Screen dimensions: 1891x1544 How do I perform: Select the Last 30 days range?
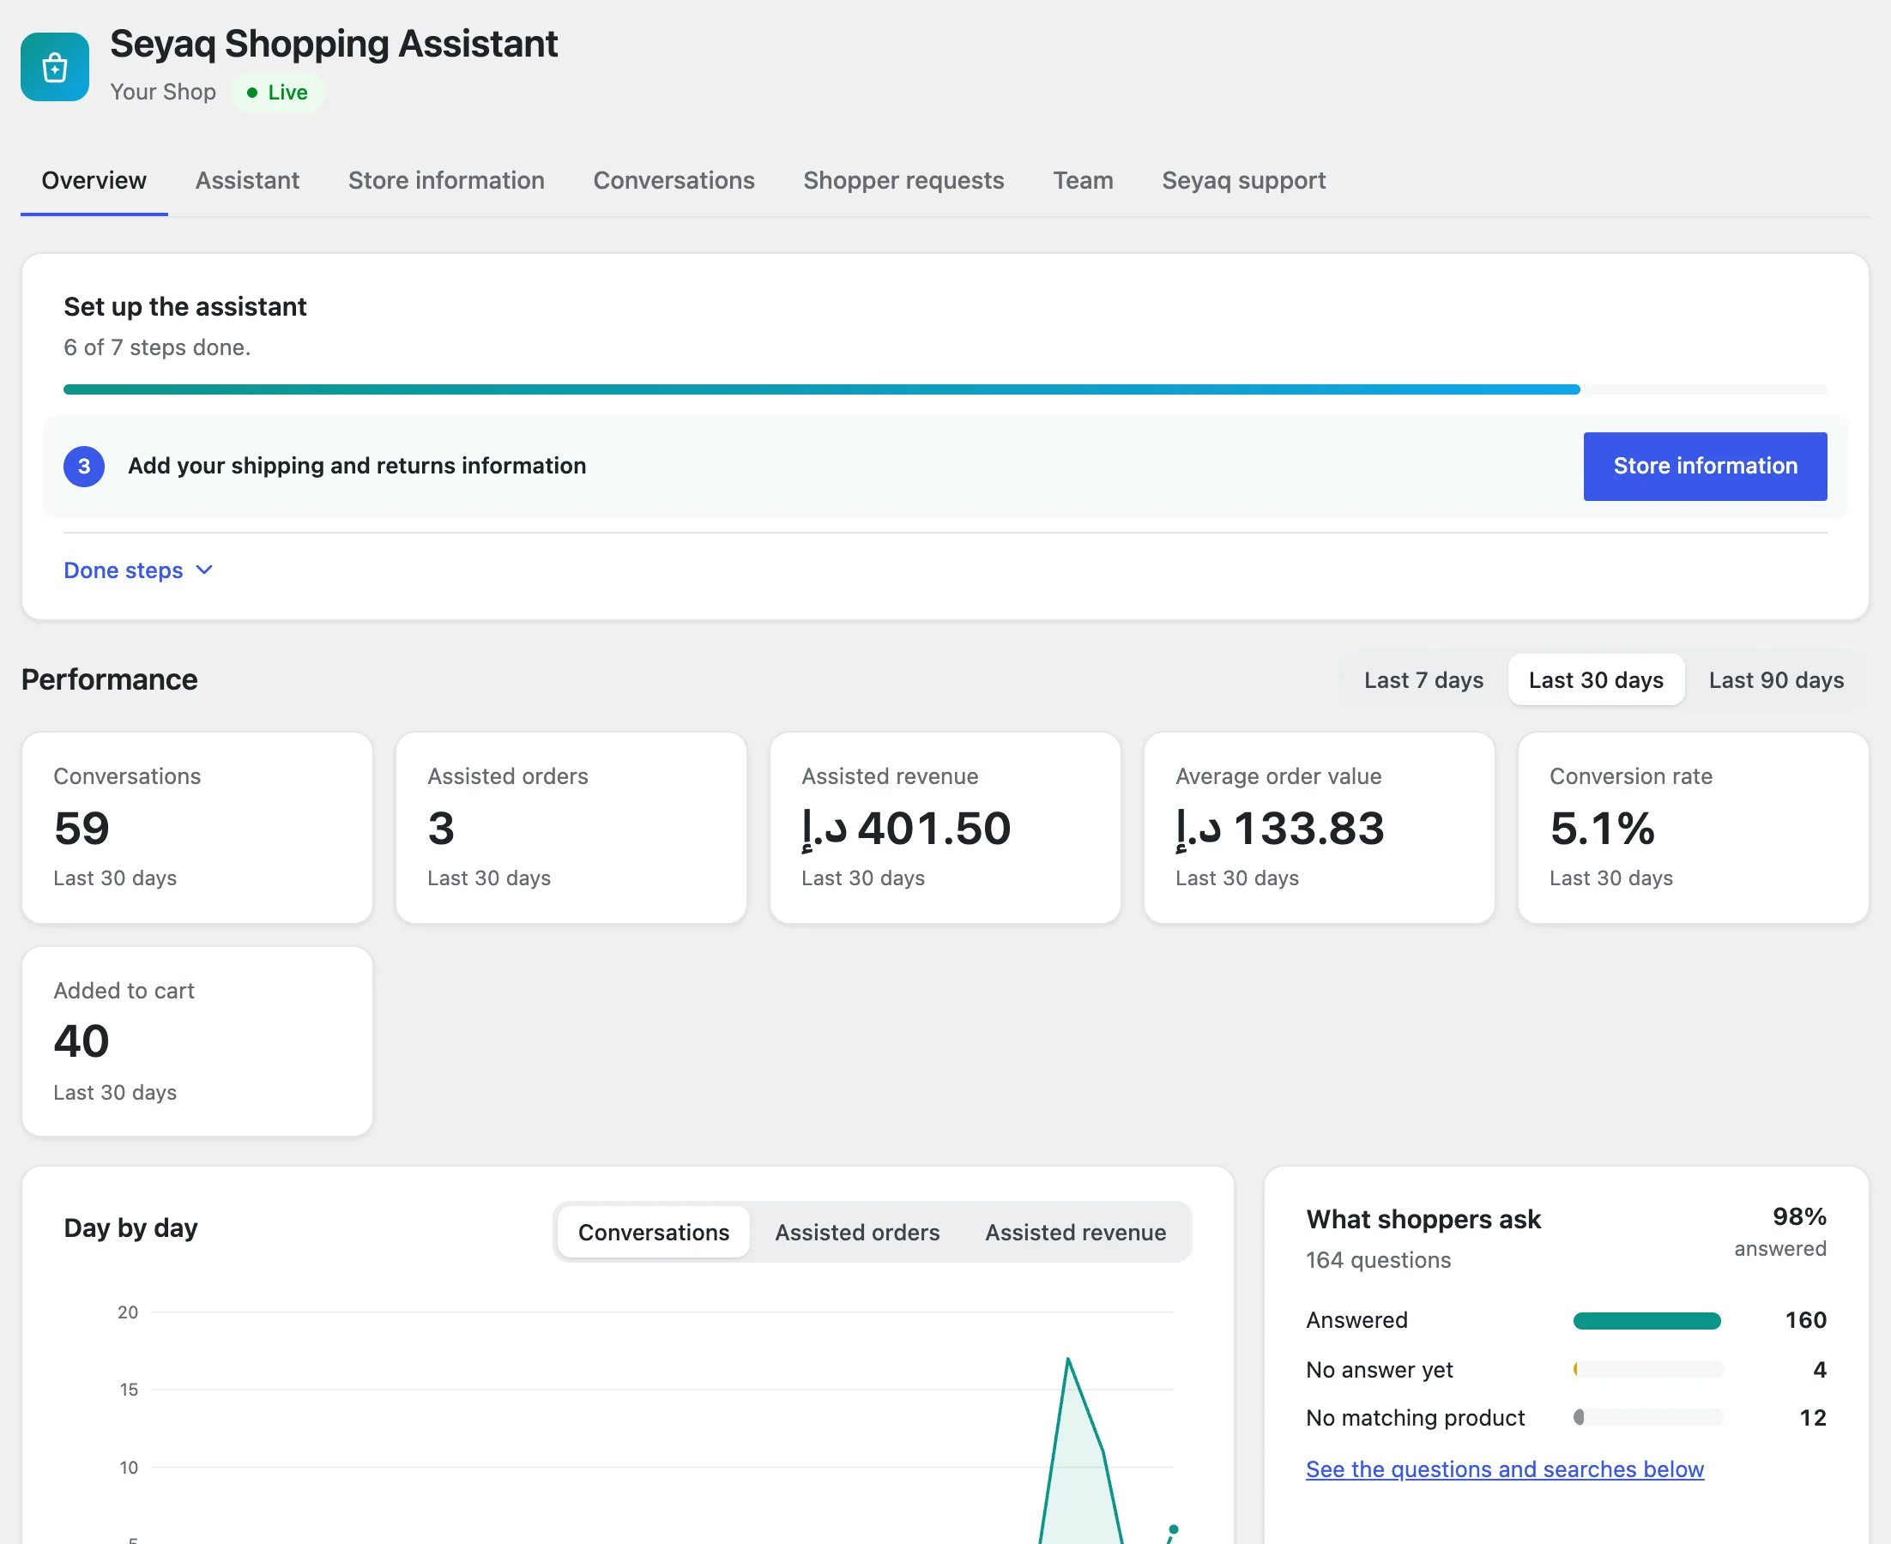coord(1596,680)
